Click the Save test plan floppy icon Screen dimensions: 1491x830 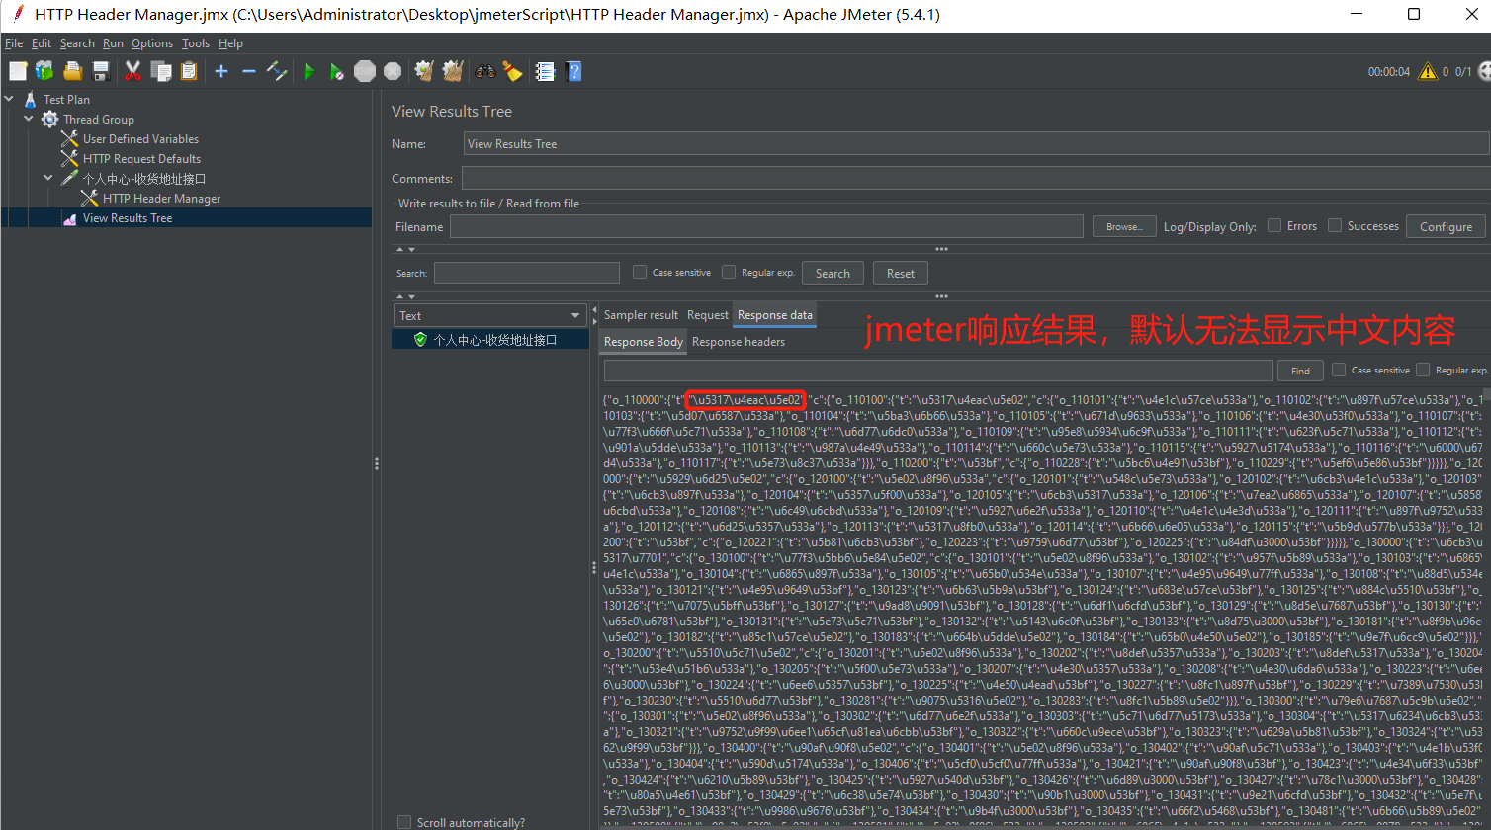[100, 71]
